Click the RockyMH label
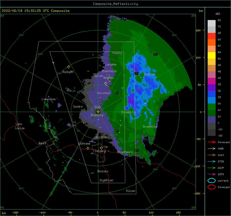231x216 pixels. pyautogui.click(x=68, y=72)
